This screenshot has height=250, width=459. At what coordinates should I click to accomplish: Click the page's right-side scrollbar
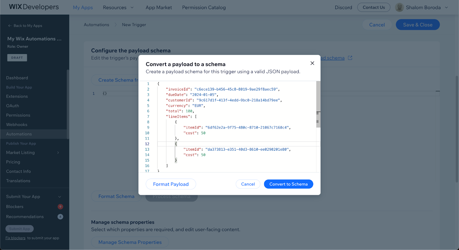click(x=457, y=129)
